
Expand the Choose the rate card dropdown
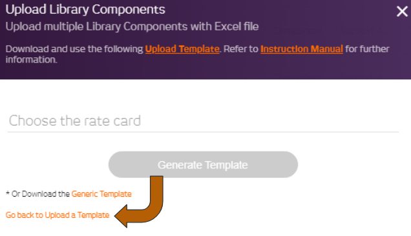click(x=203, y=121)
